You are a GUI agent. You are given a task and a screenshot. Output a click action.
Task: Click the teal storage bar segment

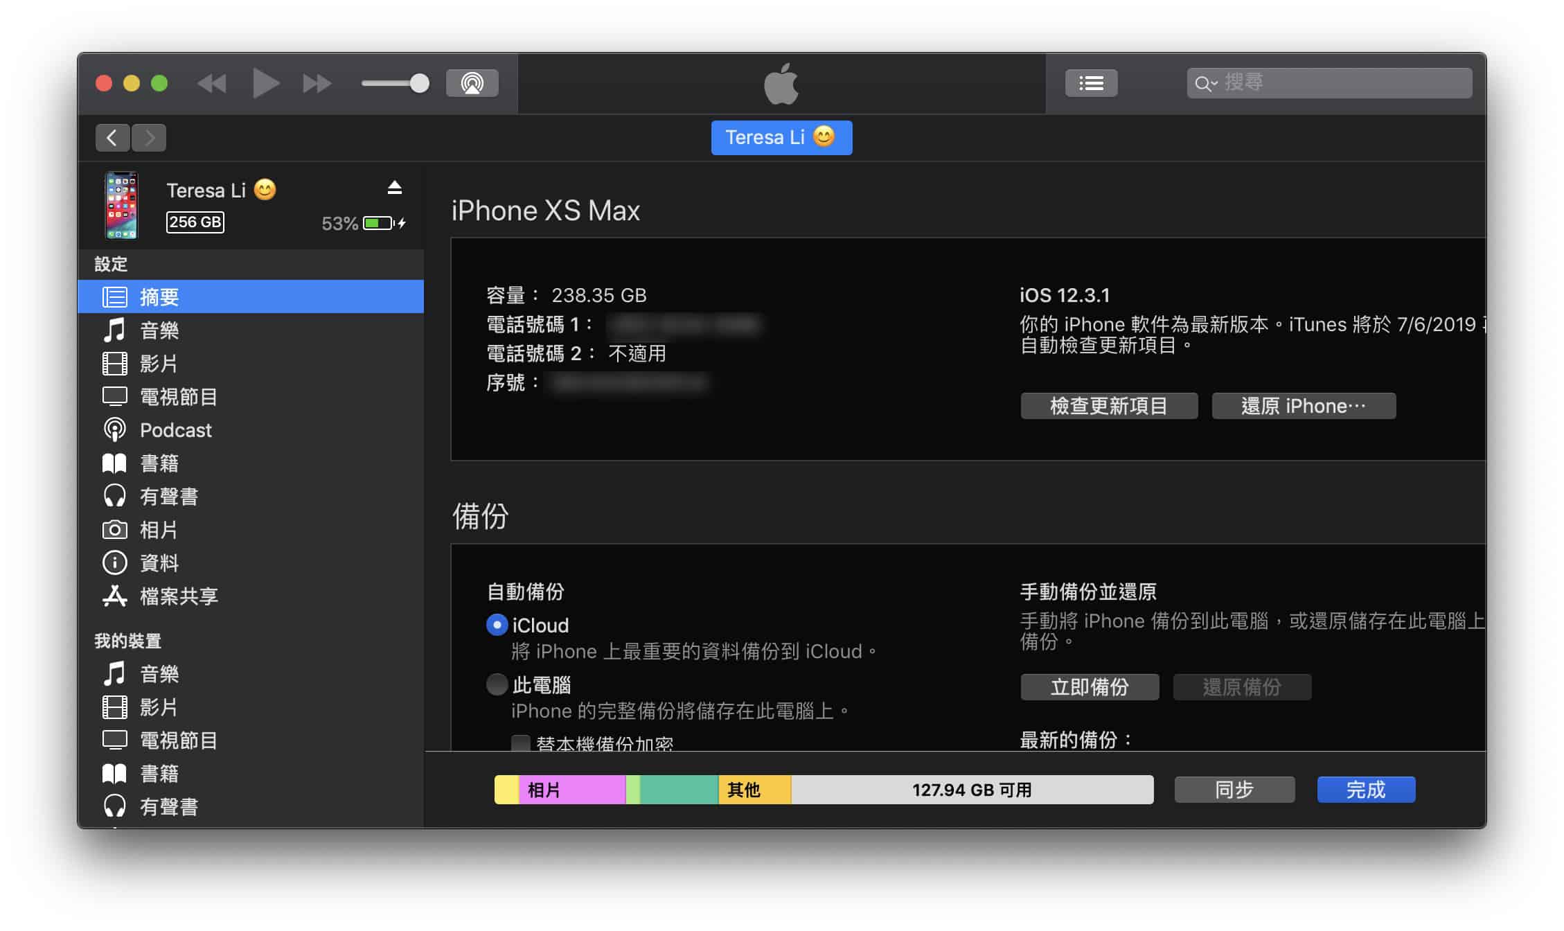coord(679,790)
